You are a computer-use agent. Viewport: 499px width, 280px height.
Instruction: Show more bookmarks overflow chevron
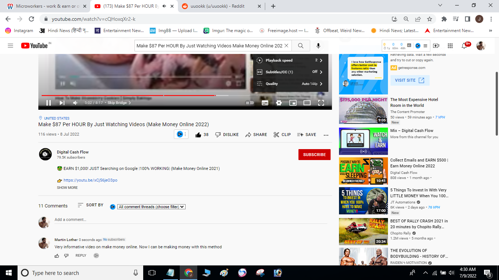coord(491,31)
